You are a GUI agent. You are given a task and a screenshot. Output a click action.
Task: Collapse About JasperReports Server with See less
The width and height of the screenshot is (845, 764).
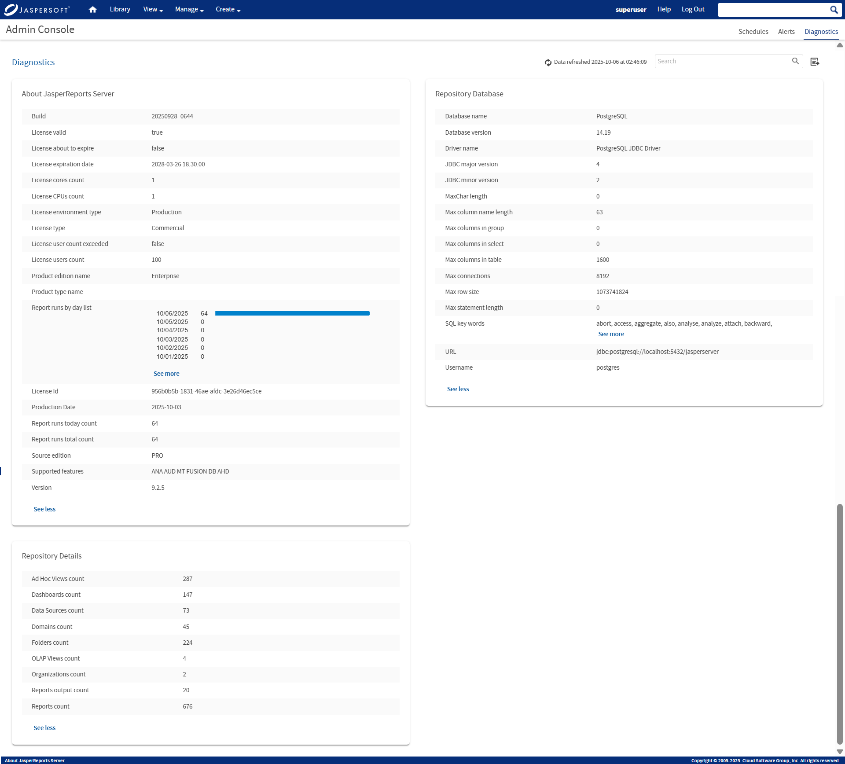(44, 509)
